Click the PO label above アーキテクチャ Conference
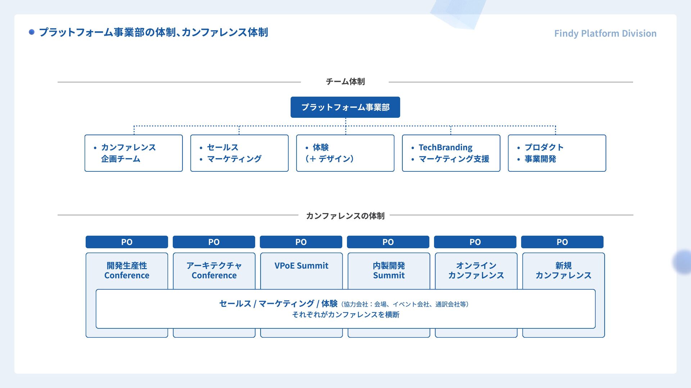The image size is (691, 388). [x=214, y=242]
